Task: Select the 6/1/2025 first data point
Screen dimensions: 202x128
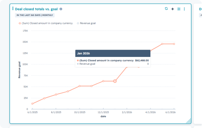Action: [x=32, y=104]
